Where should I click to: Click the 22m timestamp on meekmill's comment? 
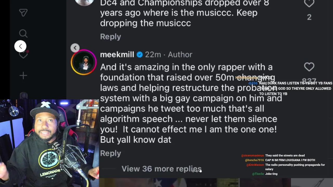pyautogui.click(x=153, y=55)
